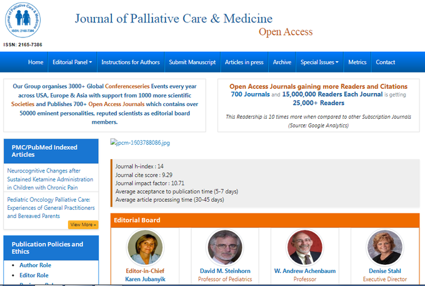Screen dimensions: 425x286
Task: Click the Executive Director title text
Action: [x=385, y=279]
